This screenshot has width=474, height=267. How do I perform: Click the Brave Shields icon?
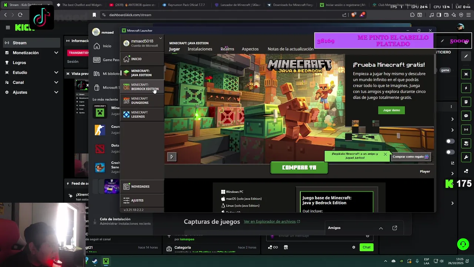tap(353, 15)
